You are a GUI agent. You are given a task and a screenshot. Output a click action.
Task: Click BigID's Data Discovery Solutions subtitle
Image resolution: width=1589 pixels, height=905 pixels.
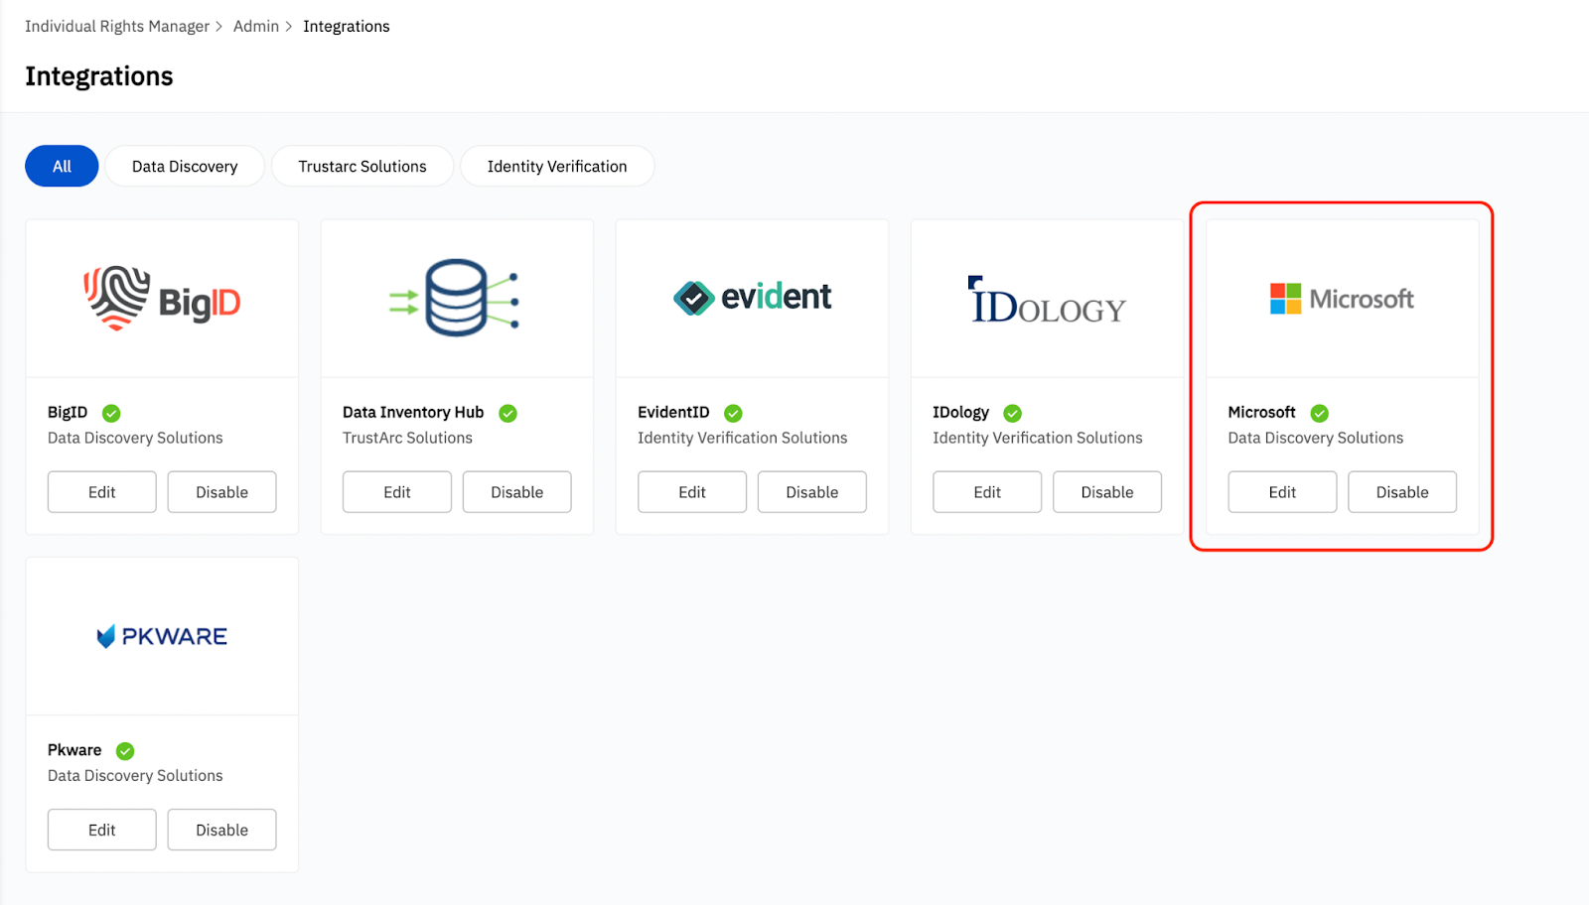tap(135, 438)
